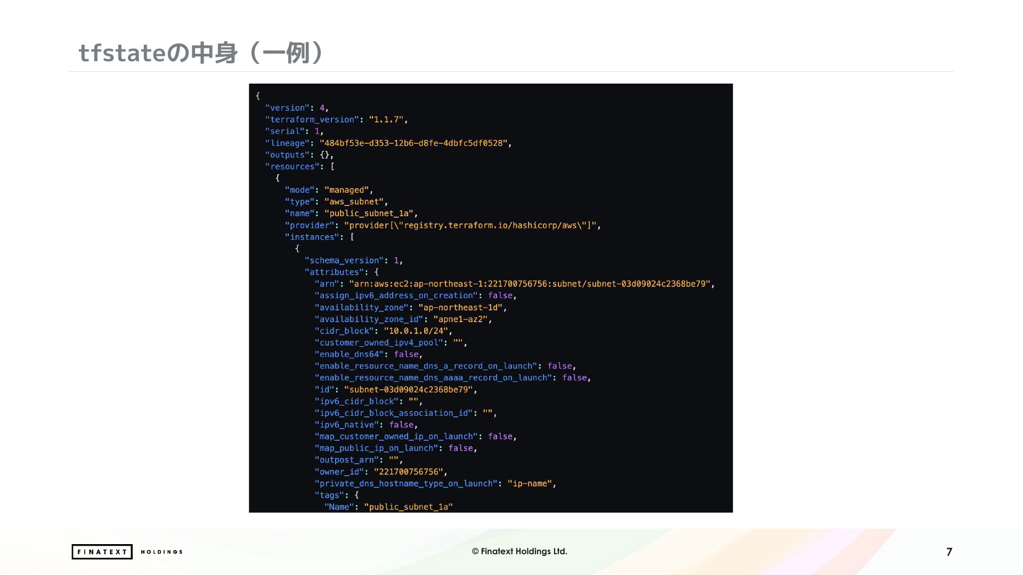The height and width of the screenshot is (575, 1023).
Task: Select the lineage value 484bf53e-d353-12b6-d8fe-4dbfc5df0528
Action: [413, 143]
